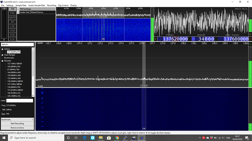Open the Recording menu
The height and width of the screenshot is (141, 252).
[51, 5]
